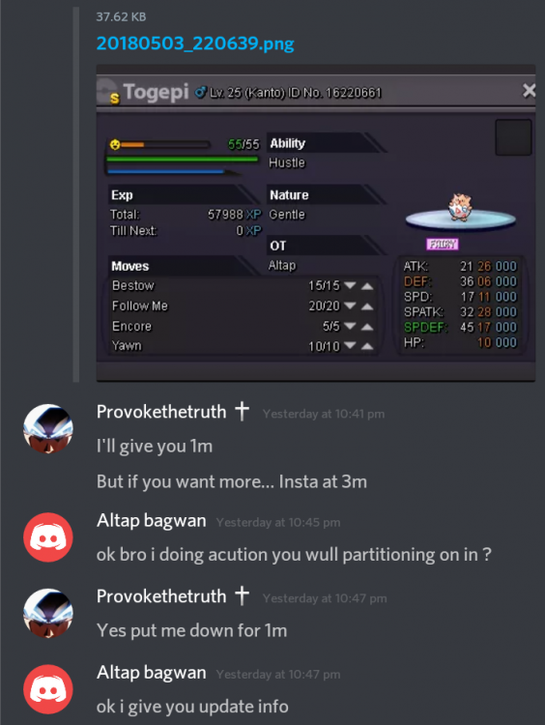This screenshot has width=545, height=725.
Task: Click the 'Yesterday at 10:41 pm' timestamp
Action: pyautogui.click(x=324, y=414)
